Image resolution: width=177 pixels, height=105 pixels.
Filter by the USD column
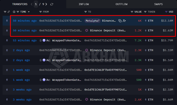pos(166,12)
